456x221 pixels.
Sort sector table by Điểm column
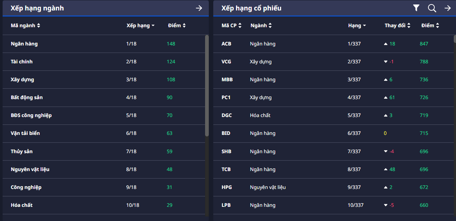point(176,26)
